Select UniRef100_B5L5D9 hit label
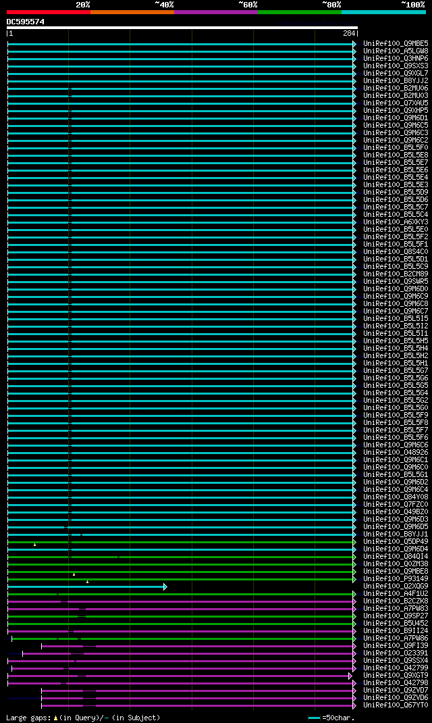 point(396,193)
